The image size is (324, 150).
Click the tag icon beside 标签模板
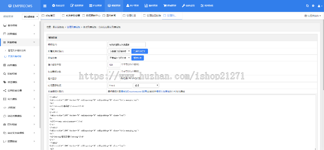[x=5, y=82]
